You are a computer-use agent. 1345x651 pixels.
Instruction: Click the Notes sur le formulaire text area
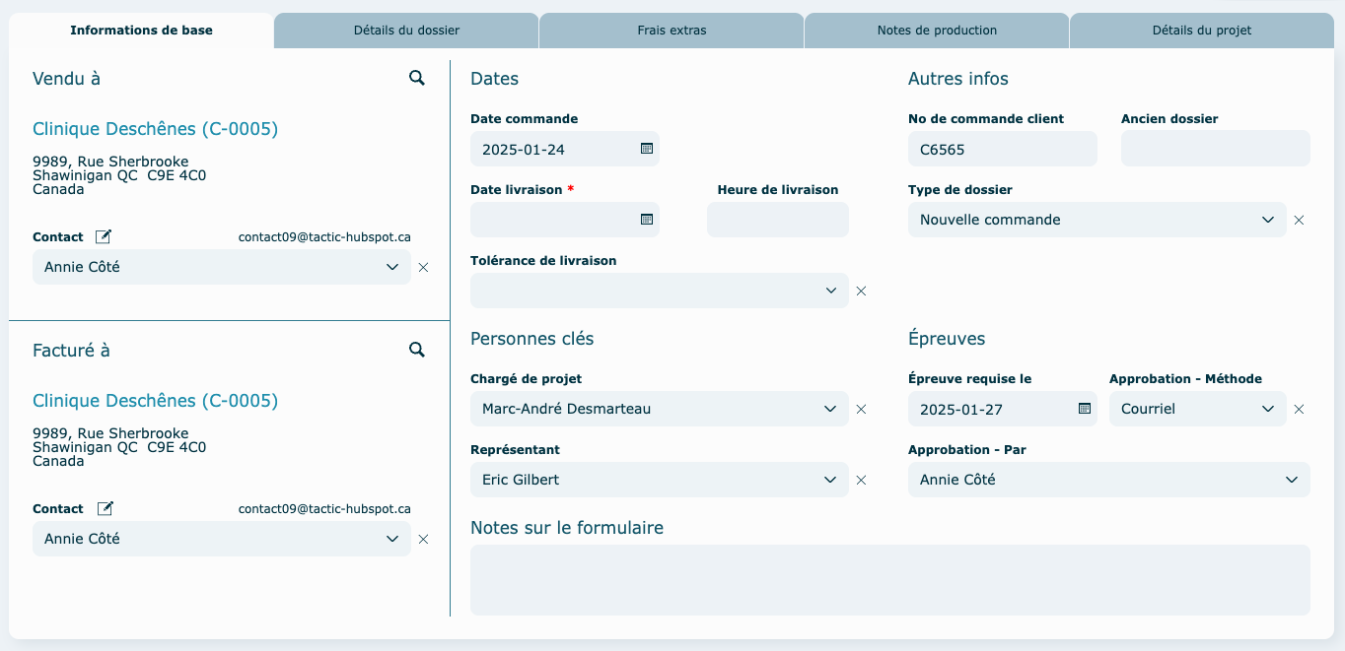coord(889,580)
